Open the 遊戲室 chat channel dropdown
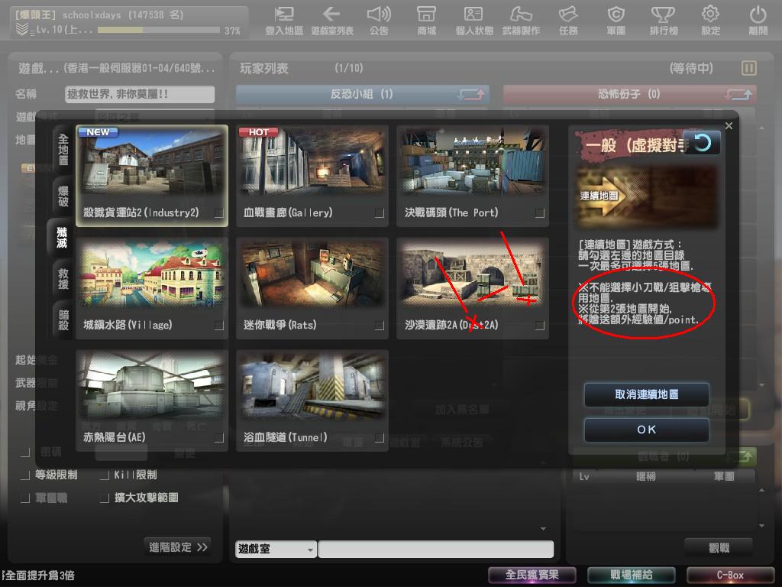782x587 pixels. pyautogui.click(x=276, y=549)
